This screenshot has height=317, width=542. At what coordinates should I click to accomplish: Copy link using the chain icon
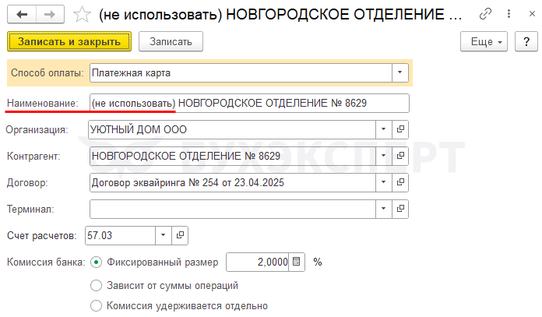pos(485,14)
